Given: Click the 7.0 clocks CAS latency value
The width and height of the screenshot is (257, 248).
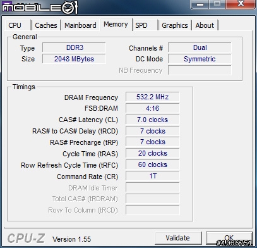Looking at the screenshot, I should tap(152, 120).
